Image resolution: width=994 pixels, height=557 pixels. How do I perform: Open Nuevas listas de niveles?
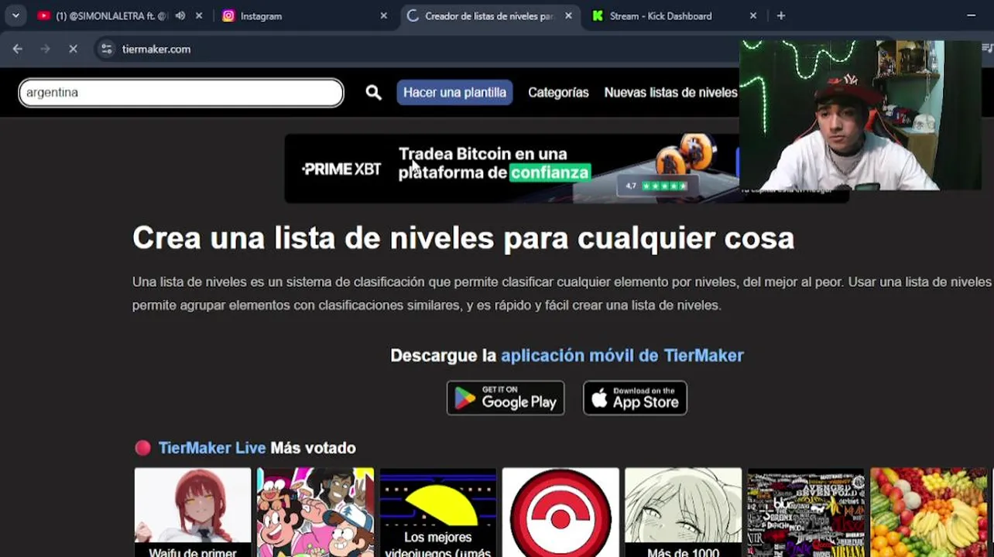click(670, 93)
